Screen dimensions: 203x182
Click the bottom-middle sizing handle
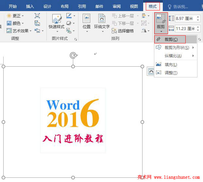[73, 177]
